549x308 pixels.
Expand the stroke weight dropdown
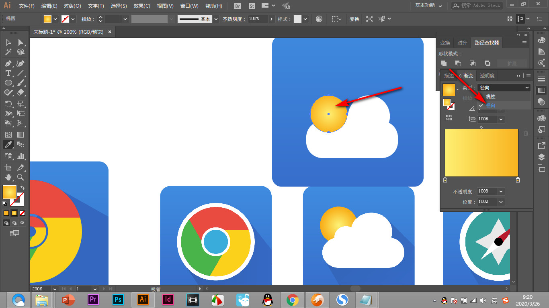point(125,19)
